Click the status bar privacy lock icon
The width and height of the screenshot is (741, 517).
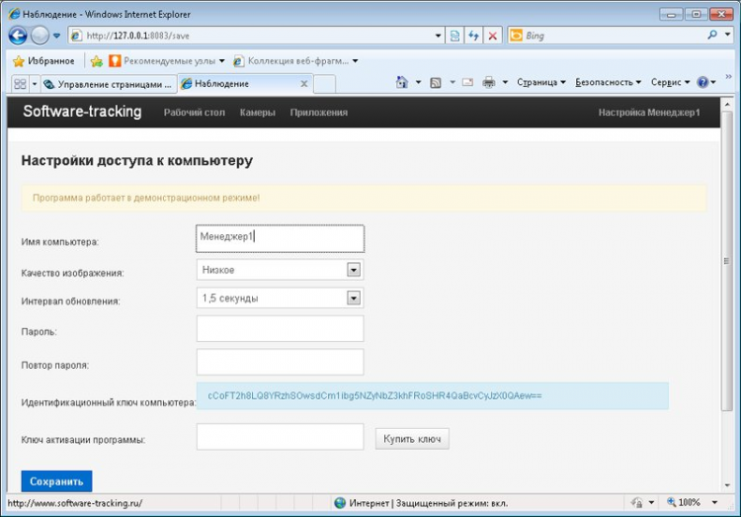[636, 503]
